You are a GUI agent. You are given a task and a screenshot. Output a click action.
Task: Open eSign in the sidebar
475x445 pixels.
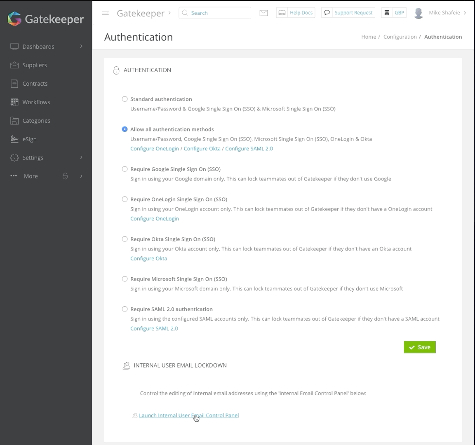click(x=29, y=139)
